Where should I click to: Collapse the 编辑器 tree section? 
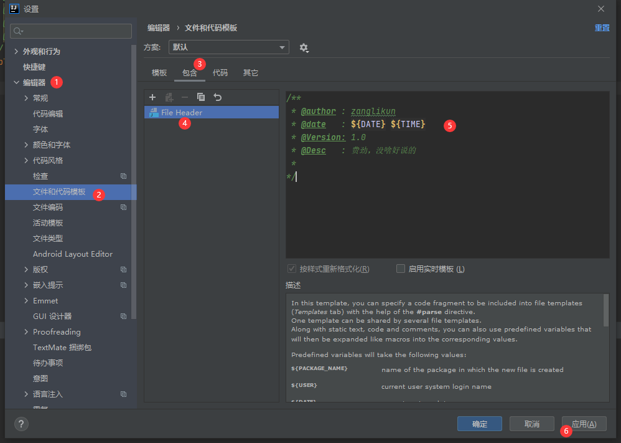point(16,83)
